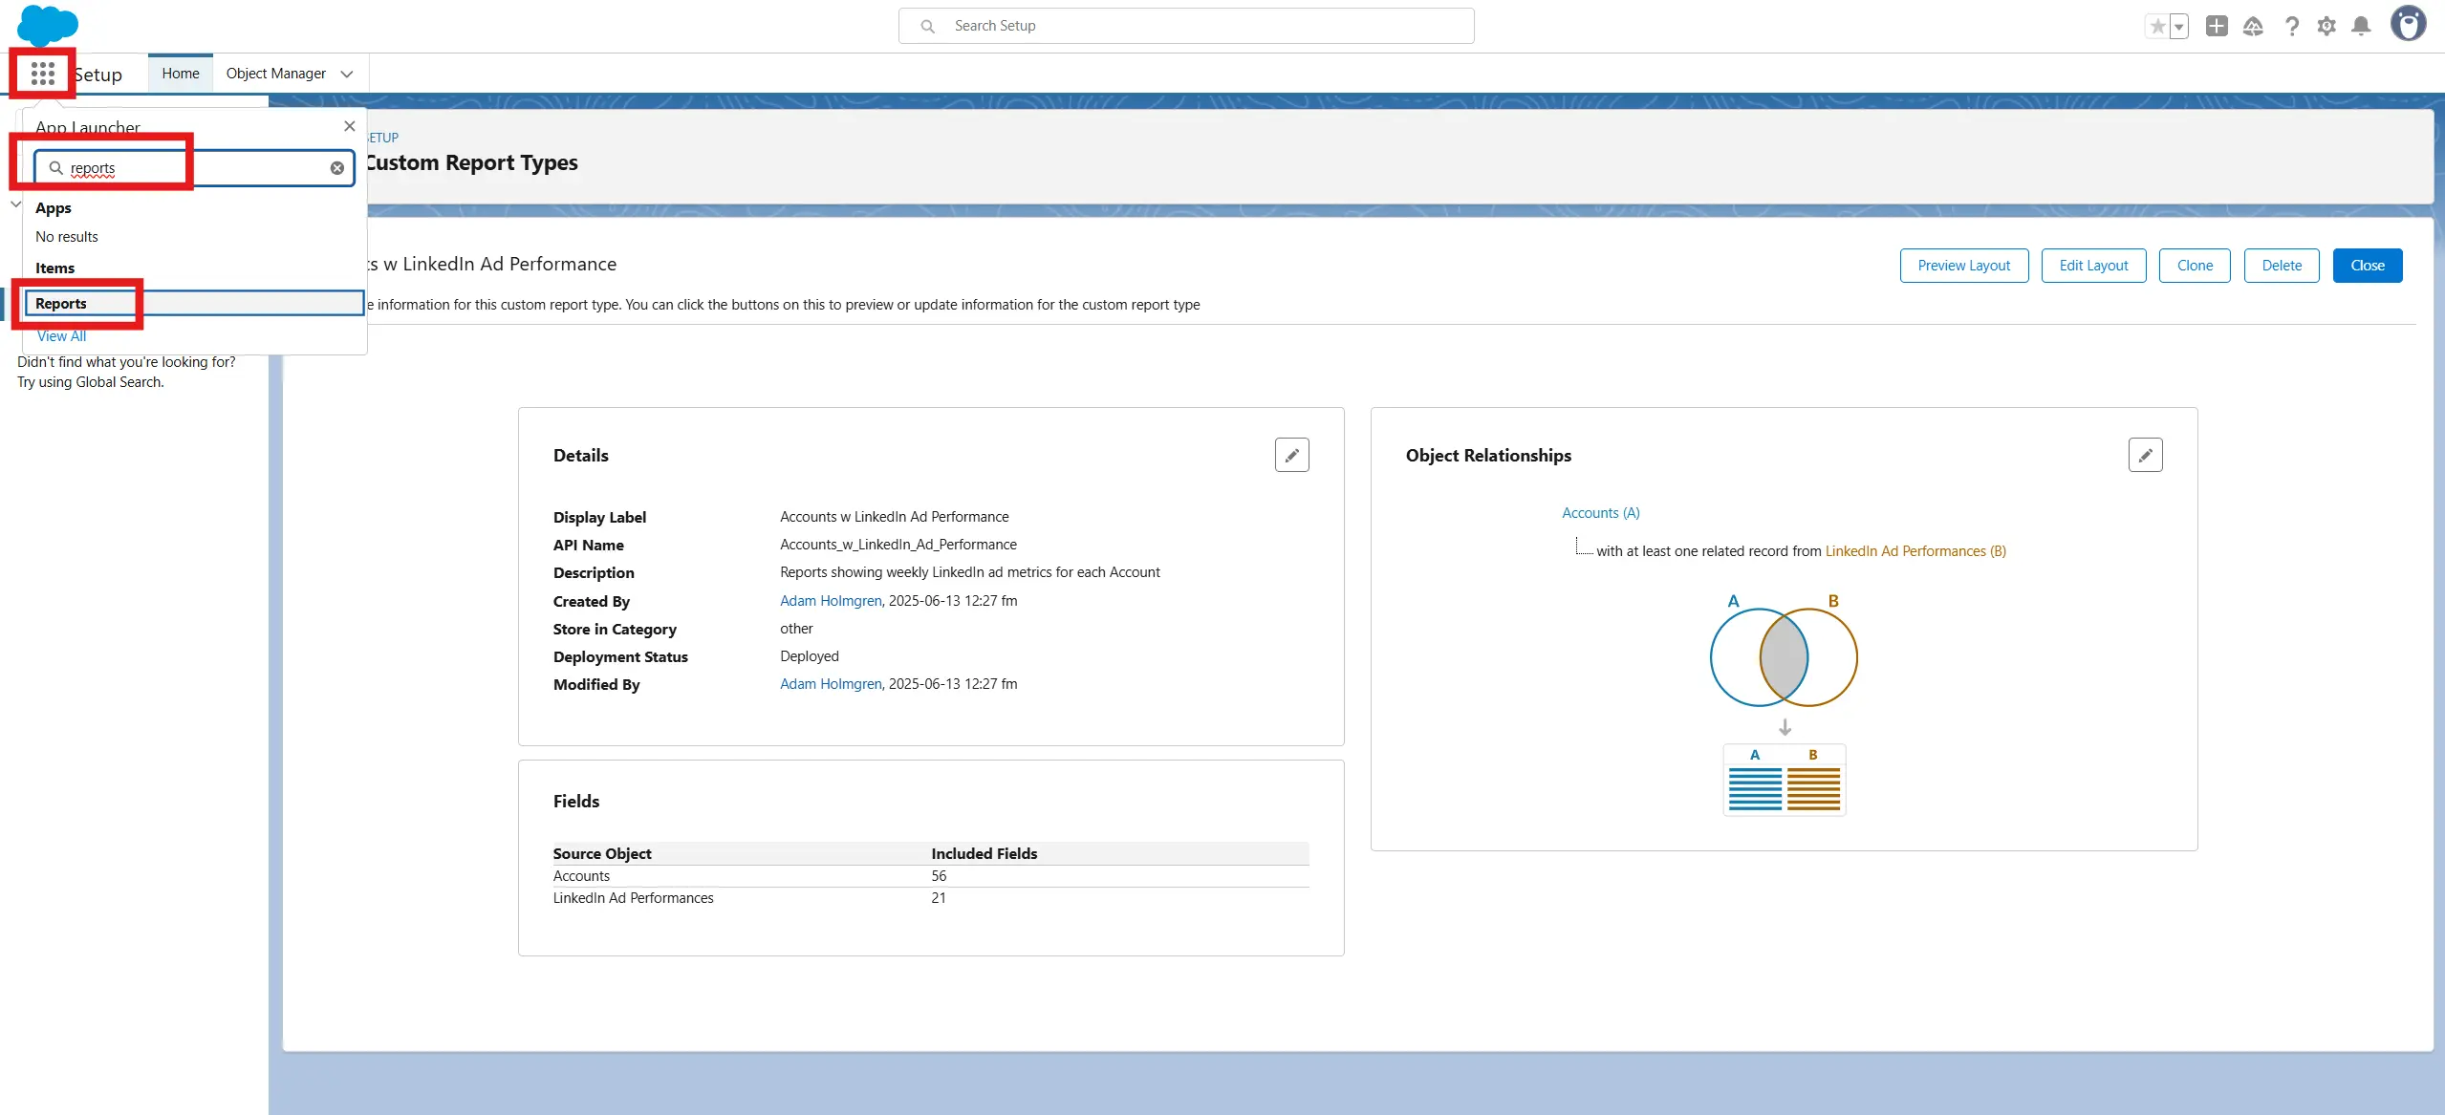Click the Search Setup input field

(x=1186, y=26)
